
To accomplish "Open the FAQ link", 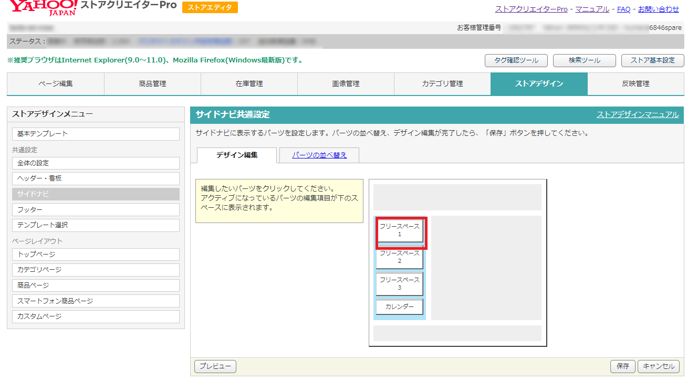I will (x=623, y=9).
